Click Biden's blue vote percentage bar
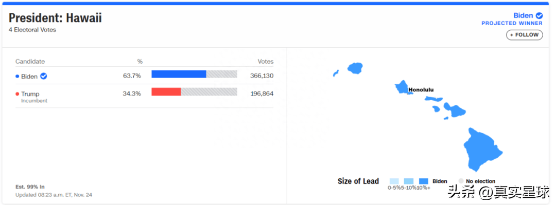This screenshot has width=556, height=205. [179, 74]
